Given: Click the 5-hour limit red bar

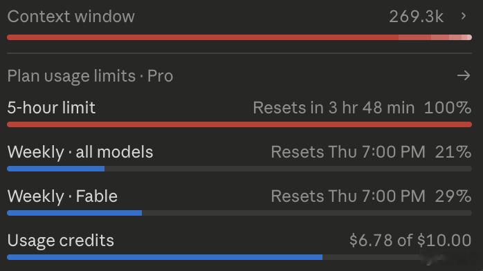Looking at the screenshot, I should [239, 124].
